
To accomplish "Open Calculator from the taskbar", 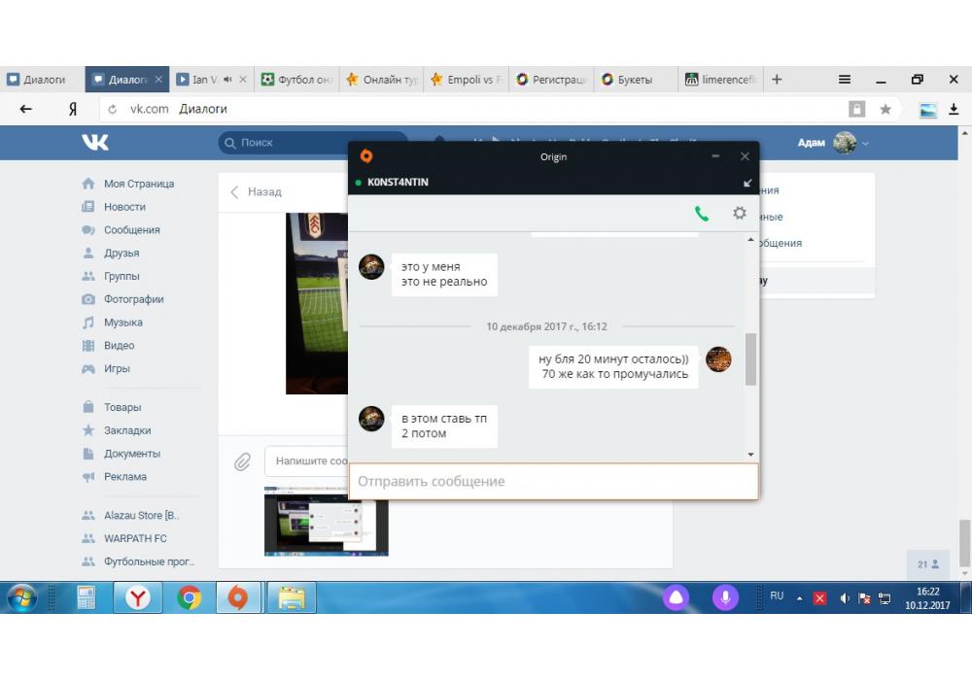I will tap(86, 597).
